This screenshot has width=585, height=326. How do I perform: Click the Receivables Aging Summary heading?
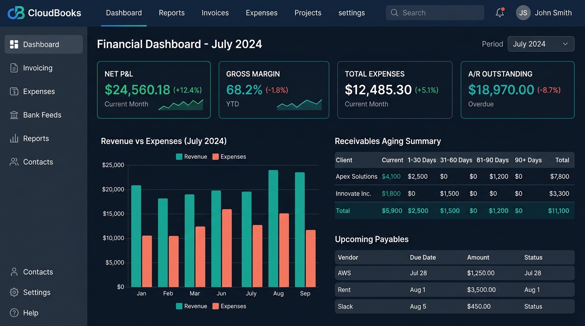click(388, 141)
